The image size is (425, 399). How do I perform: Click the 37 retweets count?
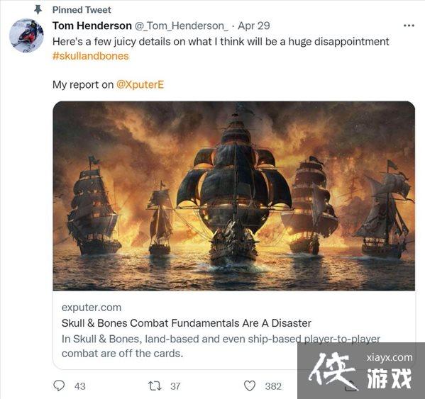click(x=175, y=386)
